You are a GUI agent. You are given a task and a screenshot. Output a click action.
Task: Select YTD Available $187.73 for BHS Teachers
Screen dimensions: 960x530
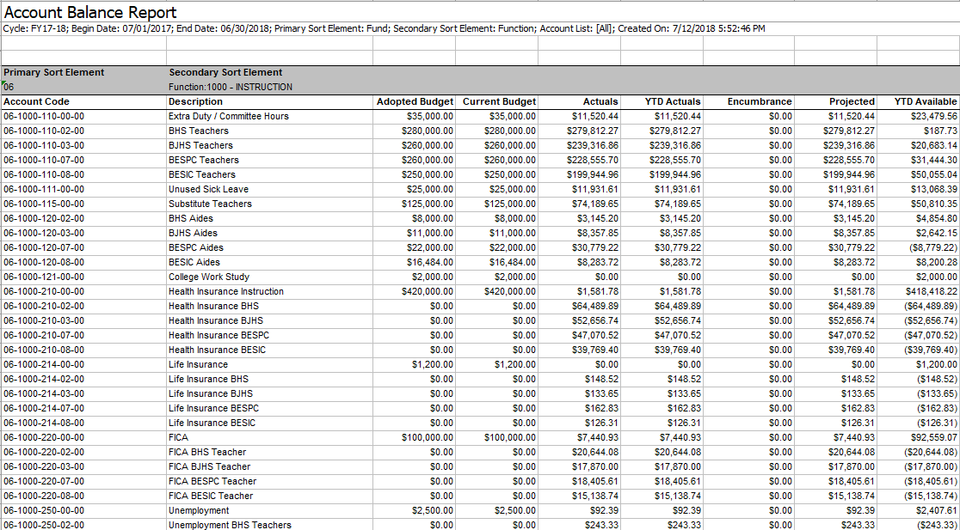click(x=940, y=131)
